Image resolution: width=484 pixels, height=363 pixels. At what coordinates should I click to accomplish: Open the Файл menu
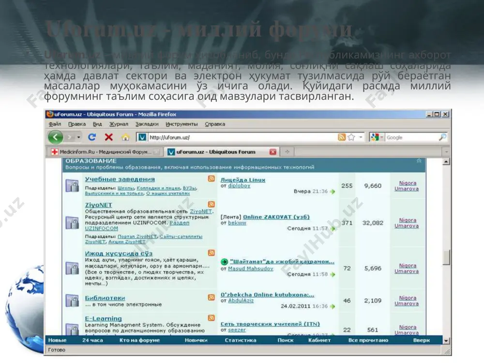(x=55, y=124)
